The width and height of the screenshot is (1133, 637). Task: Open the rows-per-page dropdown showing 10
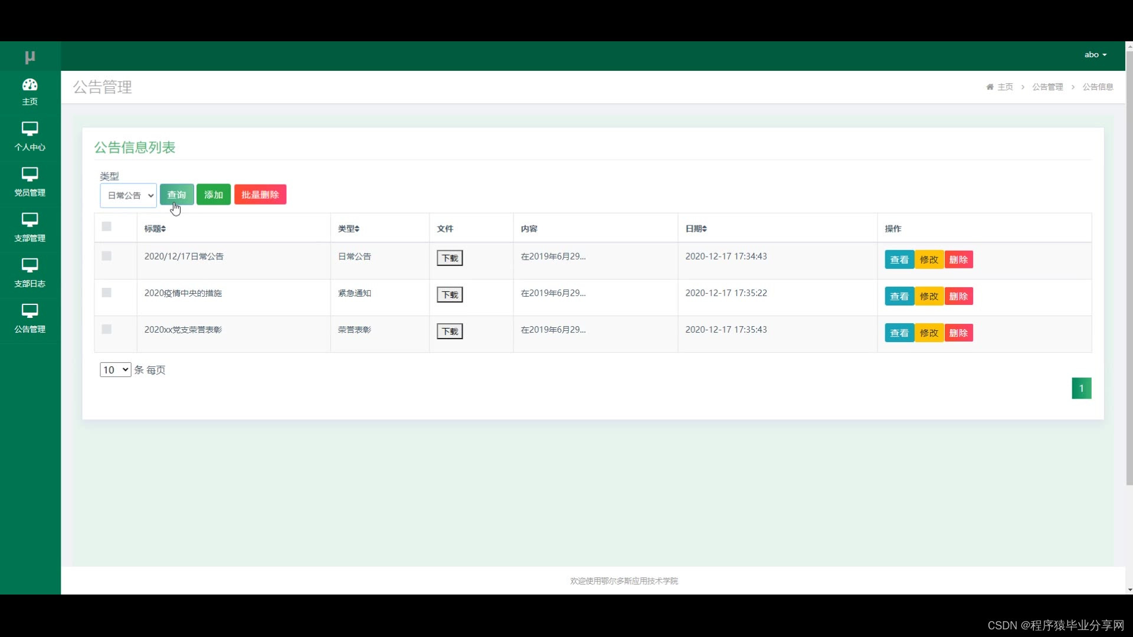click(x=115, y=370)
